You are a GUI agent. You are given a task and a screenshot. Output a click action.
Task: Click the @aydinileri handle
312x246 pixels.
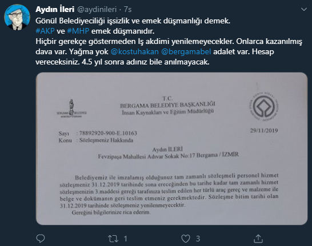tap(97, 9)
